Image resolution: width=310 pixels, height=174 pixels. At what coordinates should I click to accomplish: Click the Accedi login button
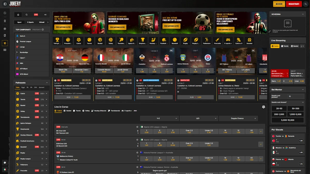click(279, 4)
